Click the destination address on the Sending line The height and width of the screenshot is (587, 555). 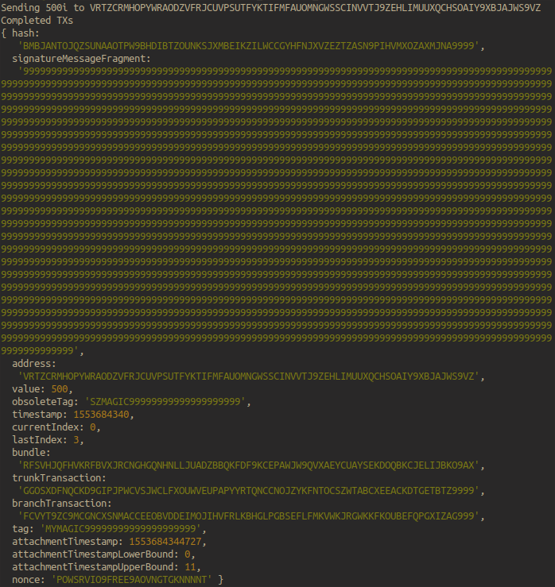point(315,8)
